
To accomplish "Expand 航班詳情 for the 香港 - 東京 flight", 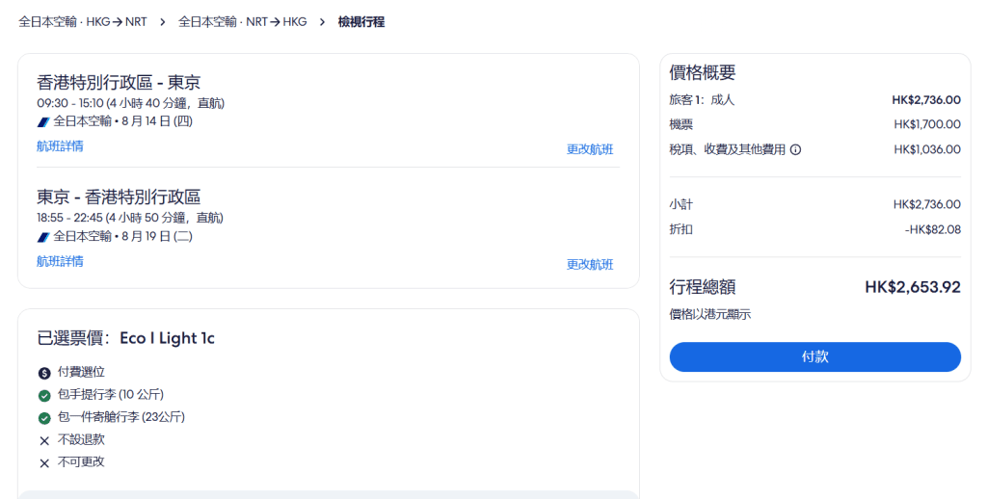I will click(x=60, y=146).
